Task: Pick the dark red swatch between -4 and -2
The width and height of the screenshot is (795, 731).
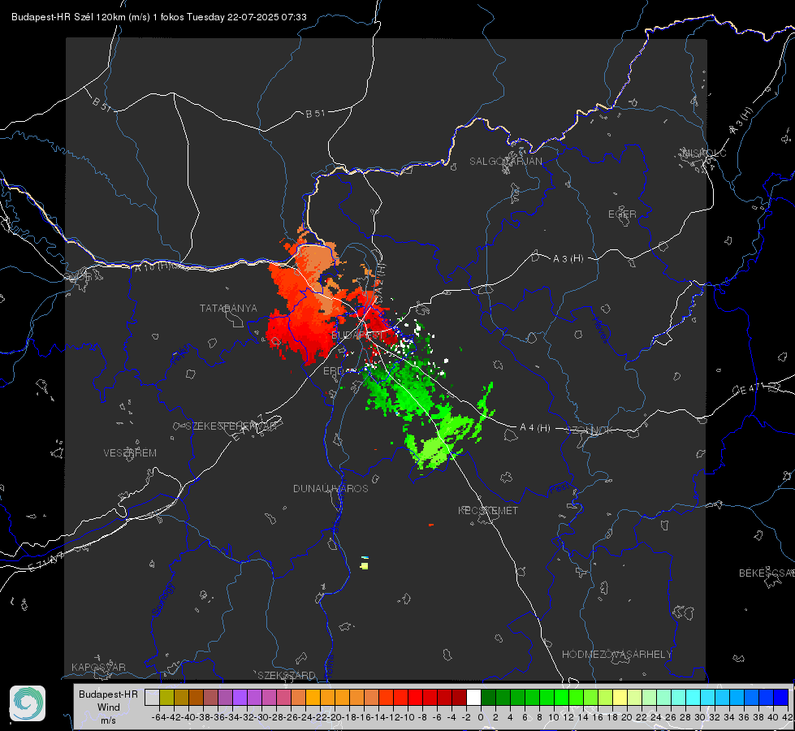Action: coord(459,697)
